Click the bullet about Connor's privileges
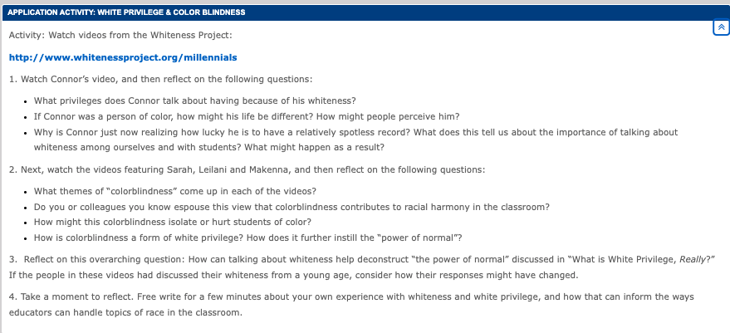The width and height of the screenshot is (730, 333). click(195, 100)
